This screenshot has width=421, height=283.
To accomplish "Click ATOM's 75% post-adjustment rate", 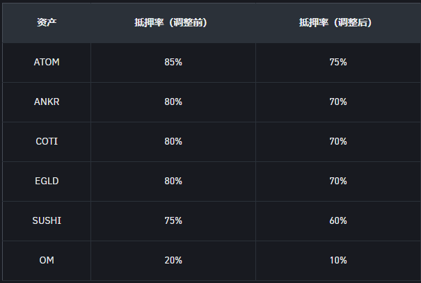I will pyautogui.click(x=338, y=62).
